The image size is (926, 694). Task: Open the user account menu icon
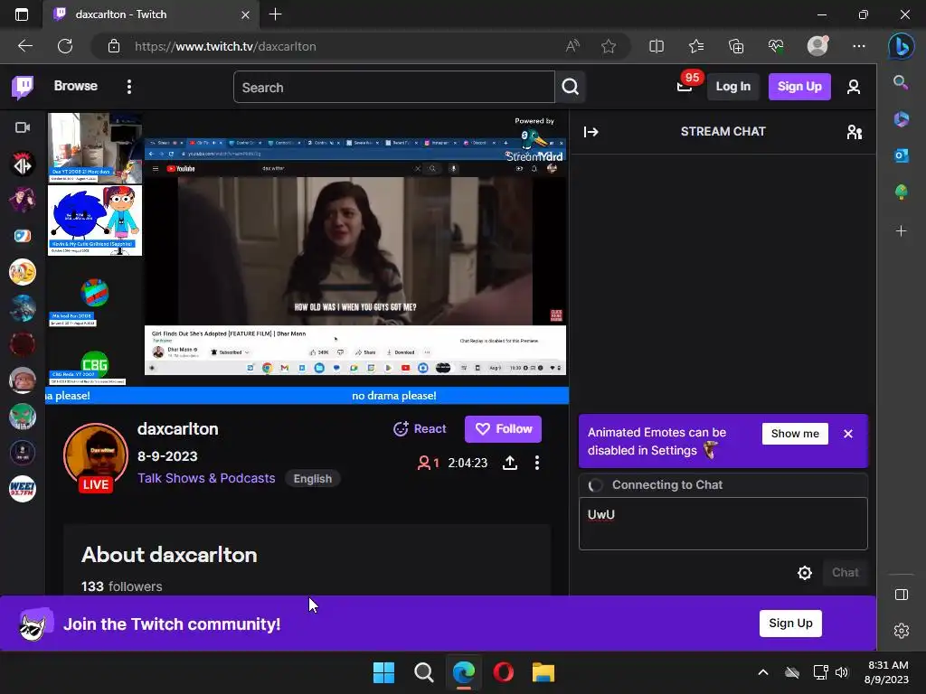click(854, 88)
